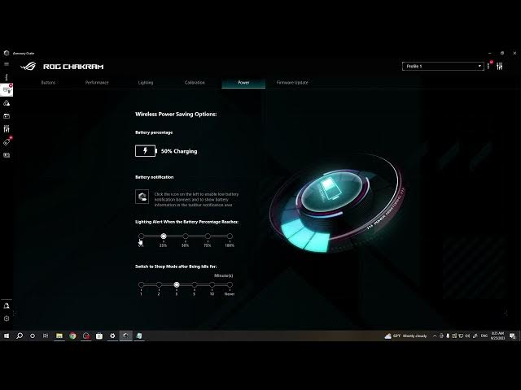Open the Windows Start menu

click(x=7, y=336)
